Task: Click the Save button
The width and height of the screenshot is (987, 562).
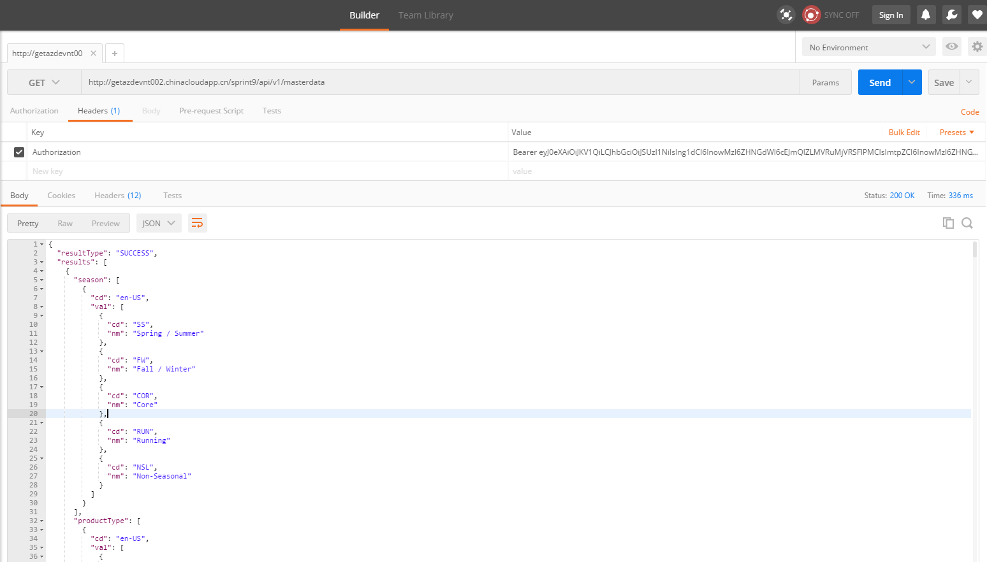Action: (x=944, y=82)
